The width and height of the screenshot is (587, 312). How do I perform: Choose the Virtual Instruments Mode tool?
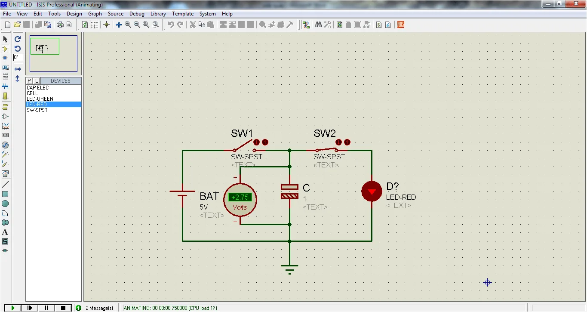[x=5, y=173]
